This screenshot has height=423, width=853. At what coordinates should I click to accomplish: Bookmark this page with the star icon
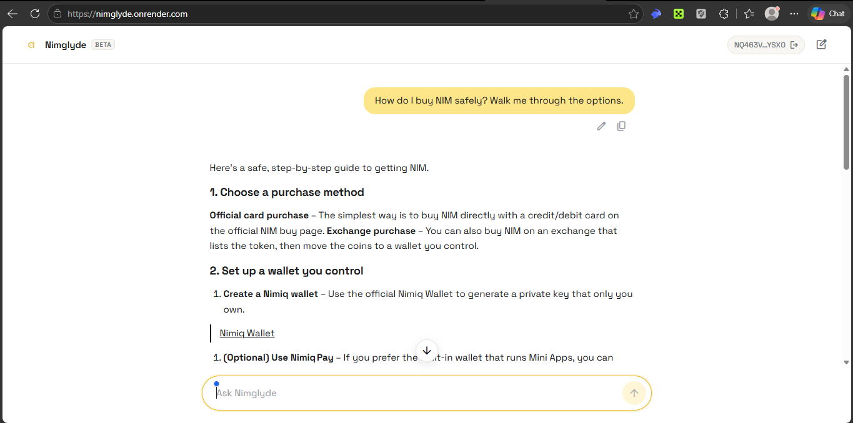633,14
